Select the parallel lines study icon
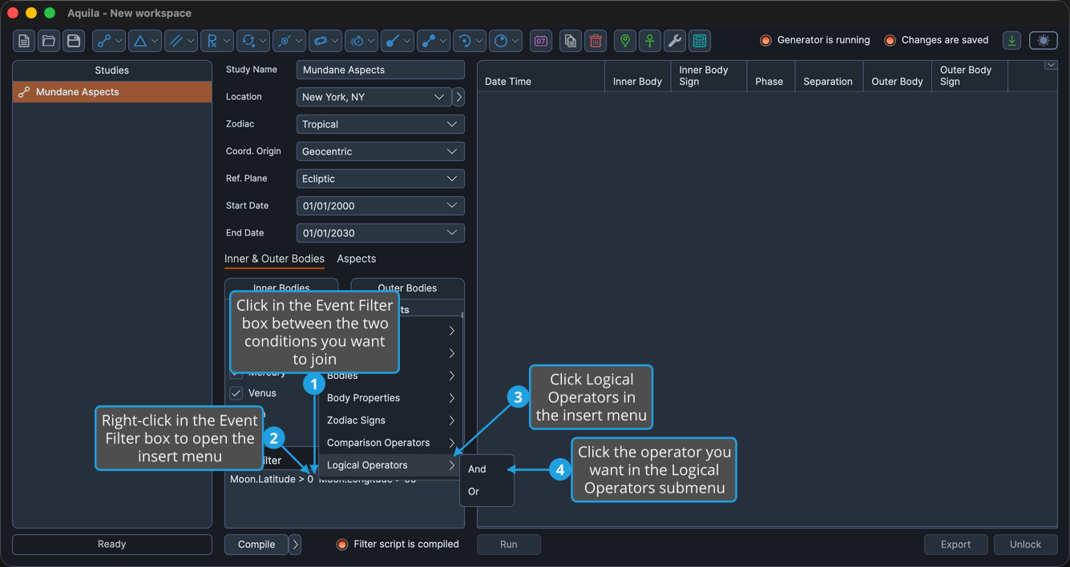The width and height of the screenshot is (1070, 567). (176, 41)
